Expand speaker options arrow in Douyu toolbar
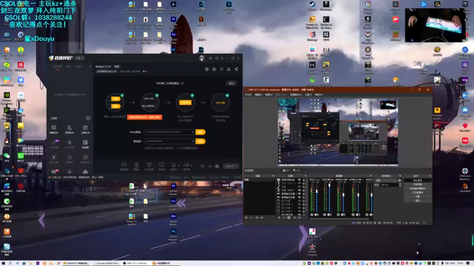This screenshot has height=266, width=474. click(191, 166)
